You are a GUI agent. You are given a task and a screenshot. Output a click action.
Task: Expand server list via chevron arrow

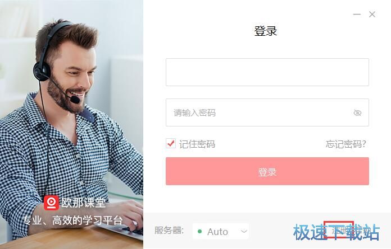pyautogui.click(x=244, y=231)
